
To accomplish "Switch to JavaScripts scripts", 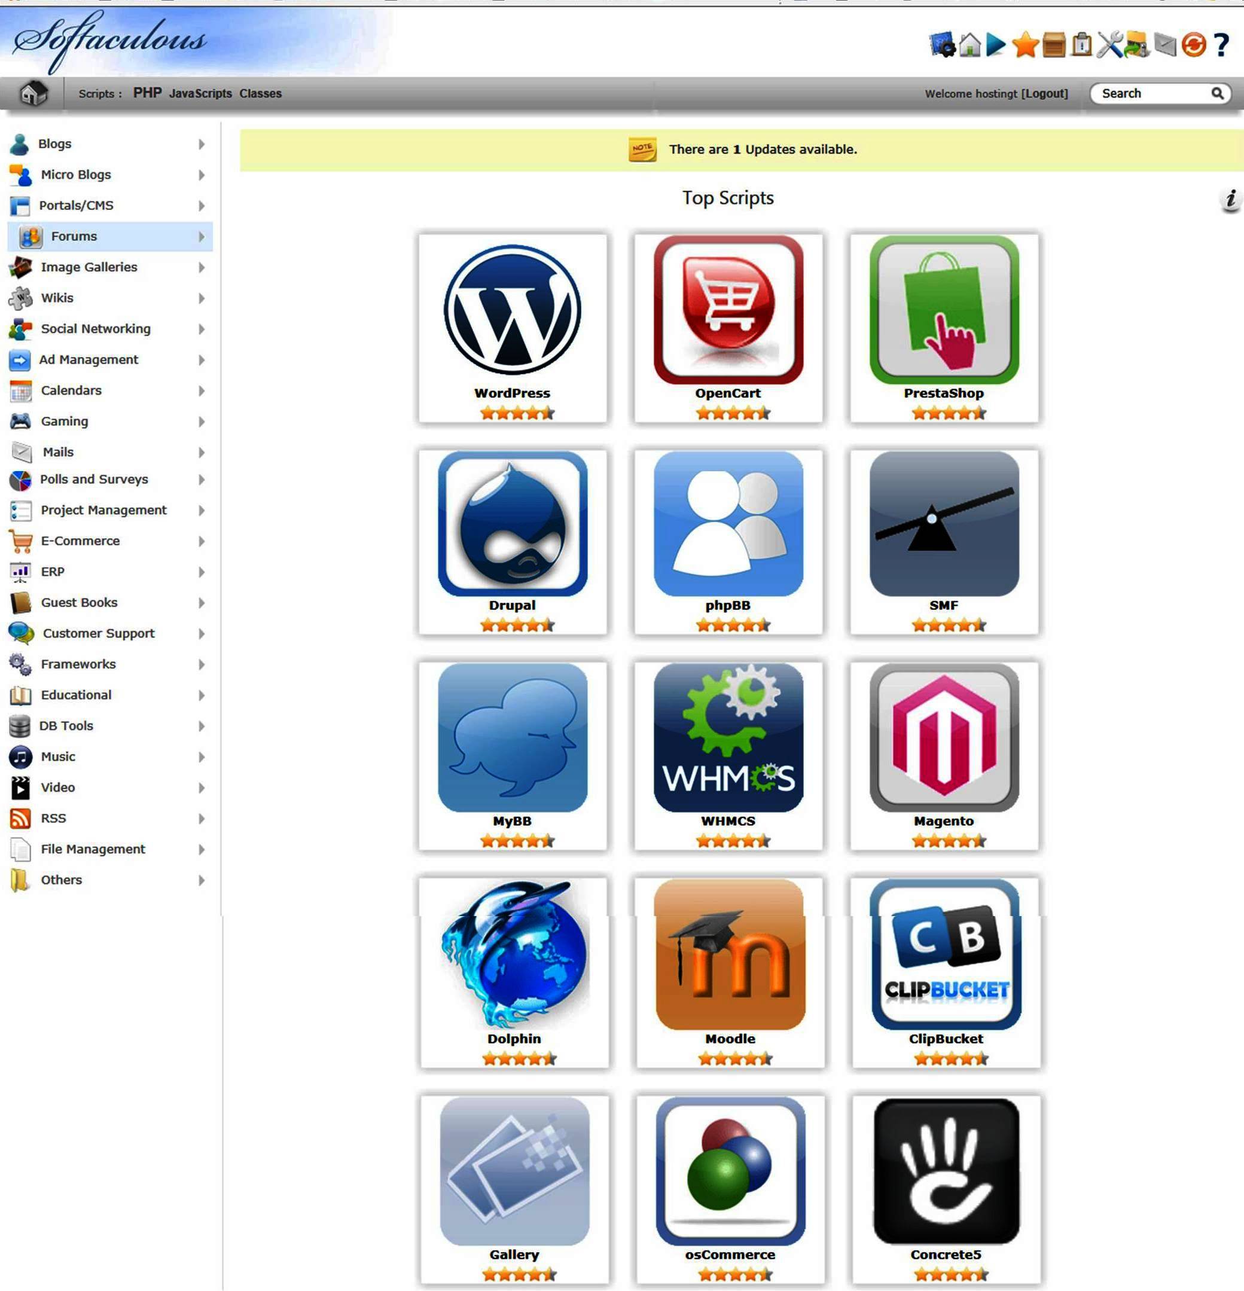I will click(200, 93).
